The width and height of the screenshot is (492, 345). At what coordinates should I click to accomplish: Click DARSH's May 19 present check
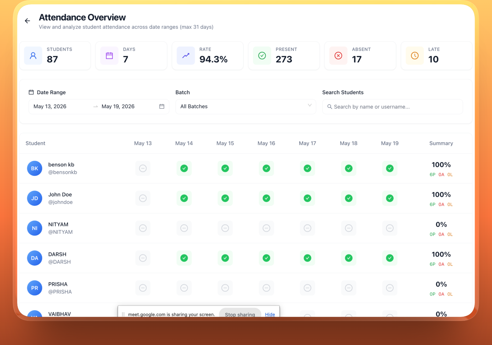390,258
